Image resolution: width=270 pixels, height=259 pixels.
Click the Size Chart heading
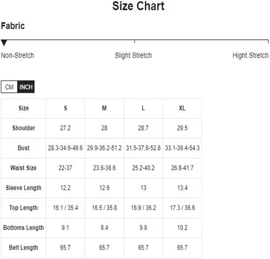coord(138,6)
